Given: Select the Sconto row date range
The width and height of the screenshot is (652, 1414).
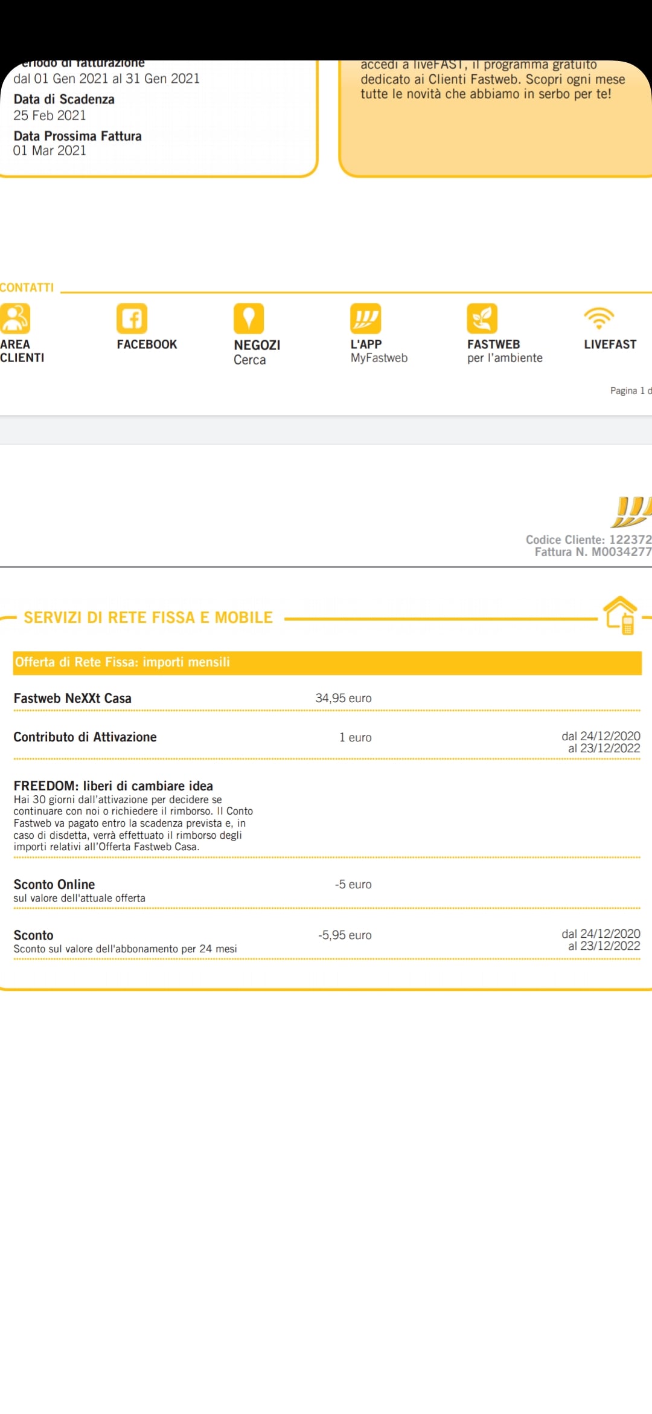Looking at the screenshot, I should (601, 940).
